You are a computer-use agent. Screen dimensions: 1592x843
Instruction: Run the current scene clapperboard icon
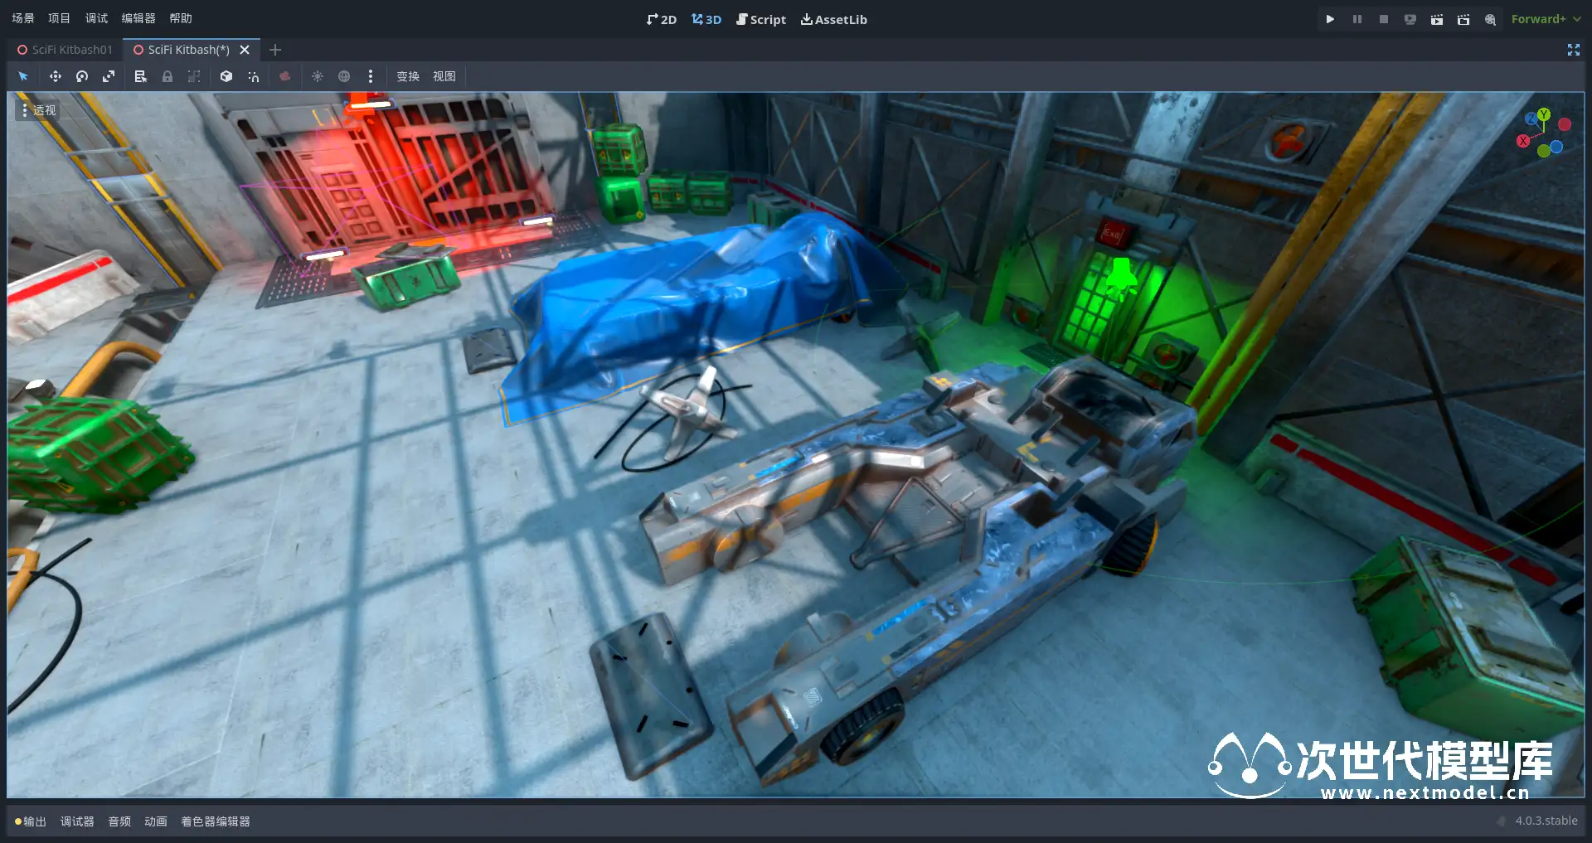click(1436, 19)
